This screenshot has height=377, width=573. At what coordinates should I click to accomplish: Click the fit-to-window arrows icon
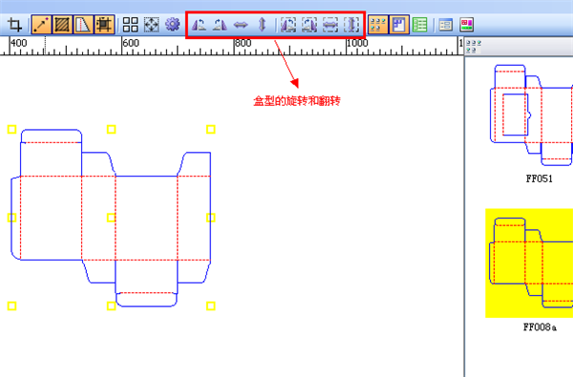click(151, 25)
